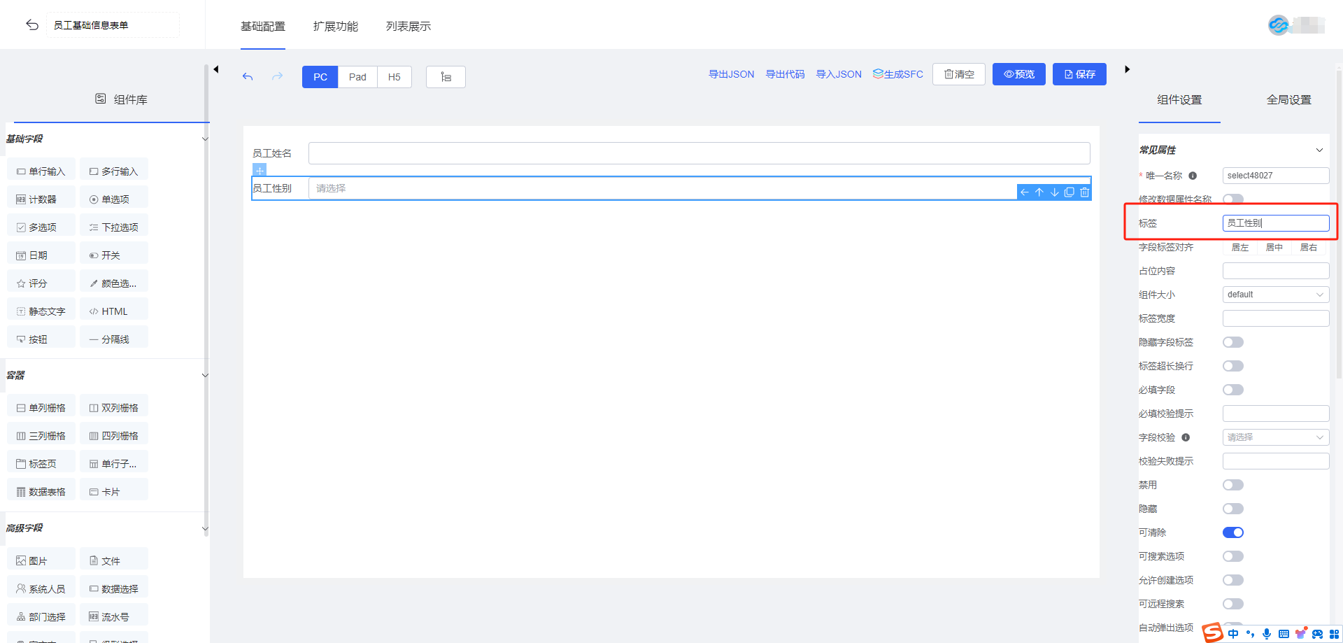This screenshot has width=1343, height=643.
Task: Click the 保存 button
Action: coord(1079,74)
